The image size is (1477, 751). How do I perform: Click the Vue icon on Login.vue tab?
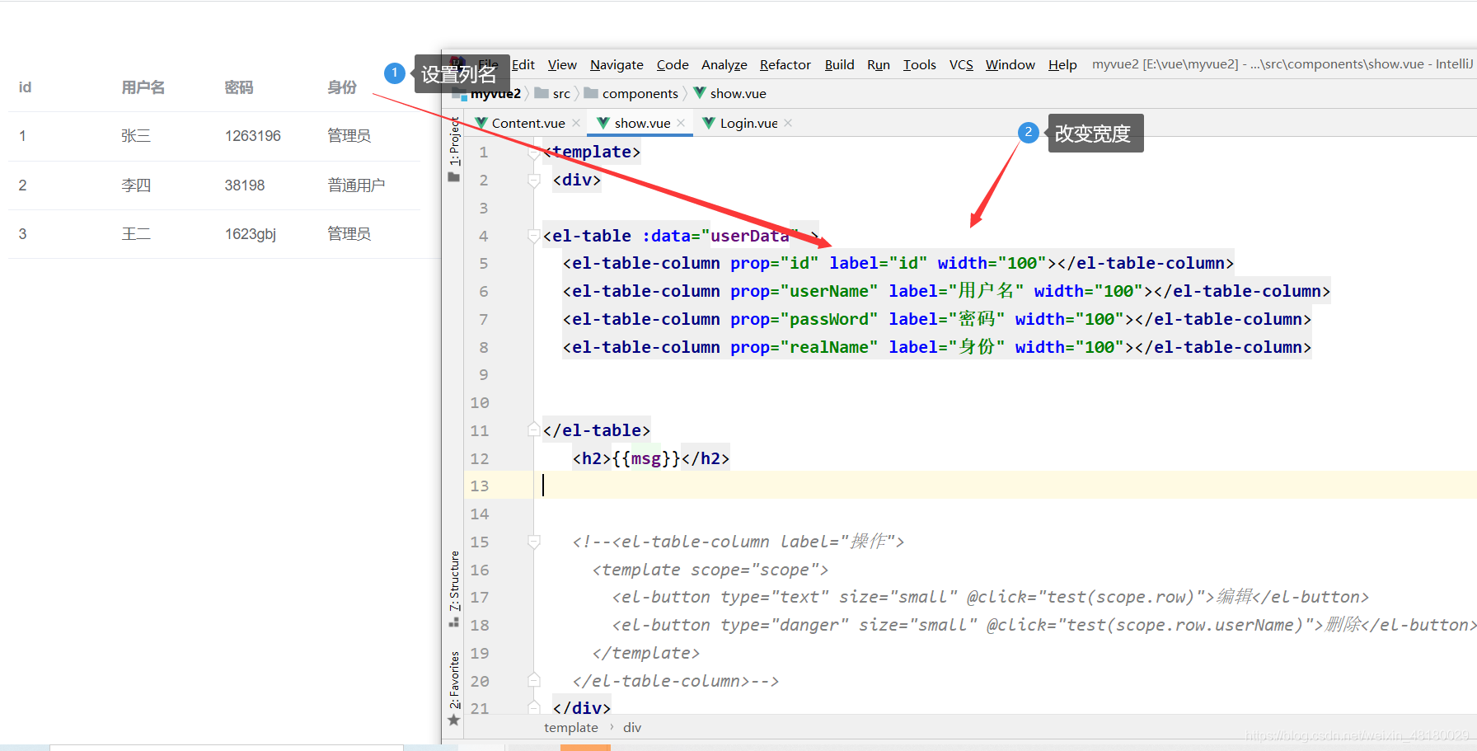[x=709, y=123]
